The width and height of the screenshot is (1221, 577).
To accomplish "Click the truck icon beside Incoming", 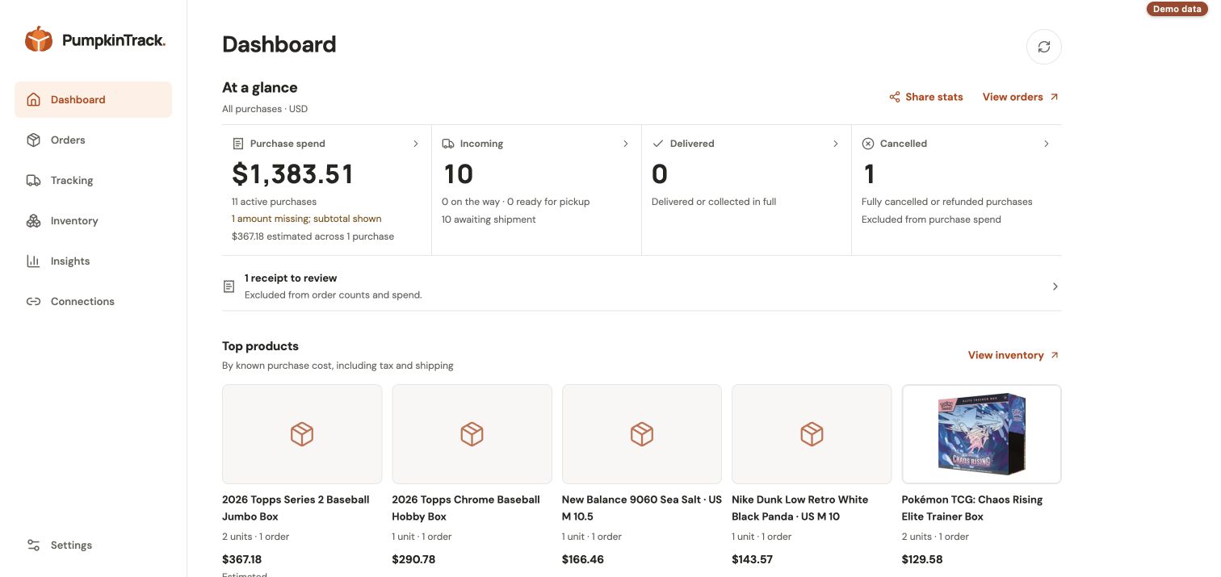I will [x=447, y=144].
